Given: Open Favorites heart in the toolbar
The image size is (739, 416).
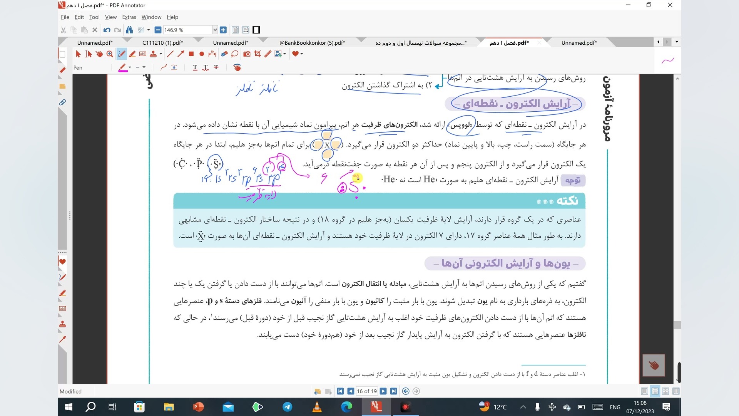Looking at the screenshot, I should (295, 54).
